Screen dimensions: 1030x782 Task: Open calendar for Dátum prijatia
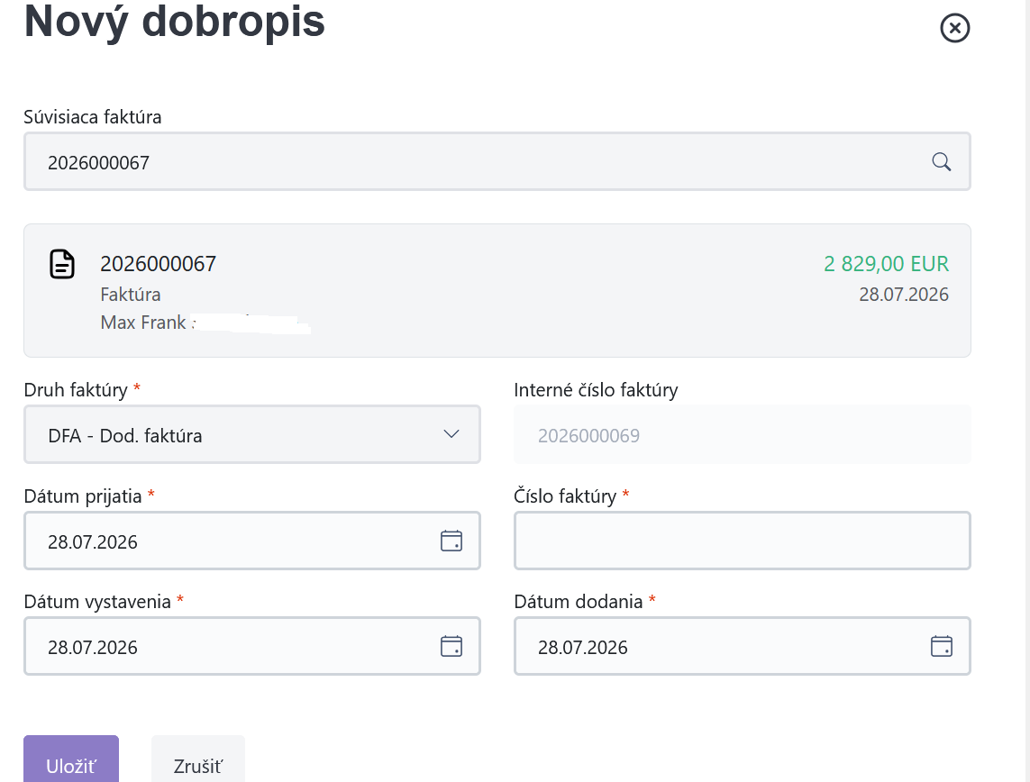pos(451,541)
